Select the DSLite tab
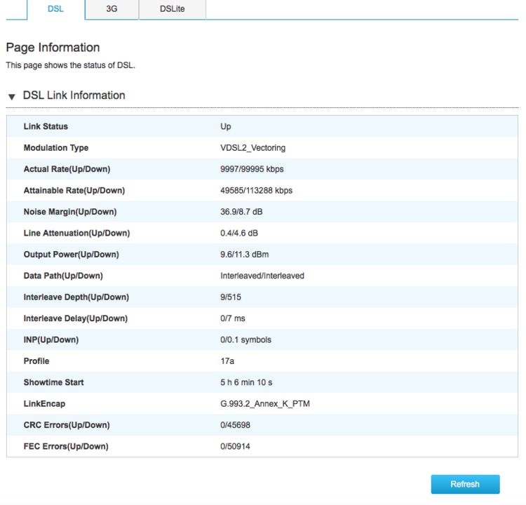The height and width of the screenshot is (505, 526). coord(172,9)
